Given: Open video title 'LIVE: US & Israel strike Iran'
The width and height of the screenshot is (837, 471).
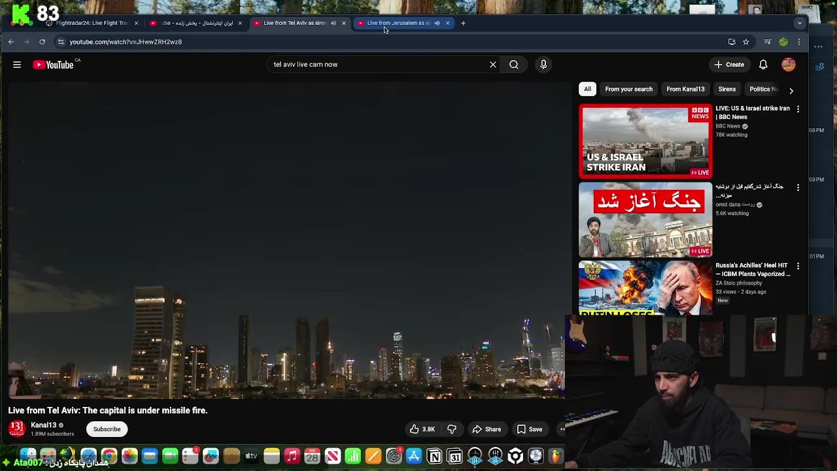Looking at the screenshot, I should (x=753, y=113).
